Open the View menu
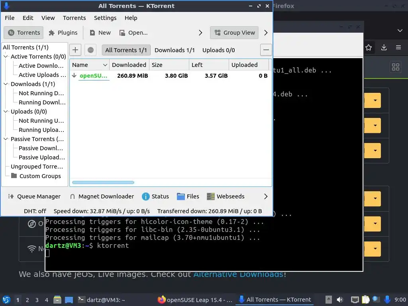 48,18
